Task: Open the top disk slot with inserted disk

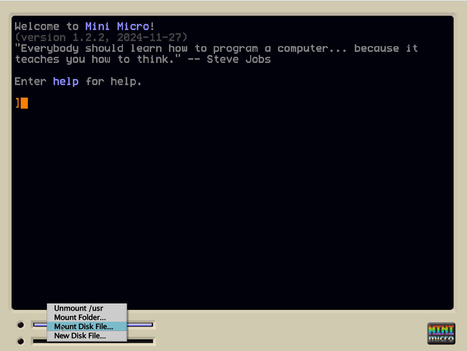Action: [93, 325]
